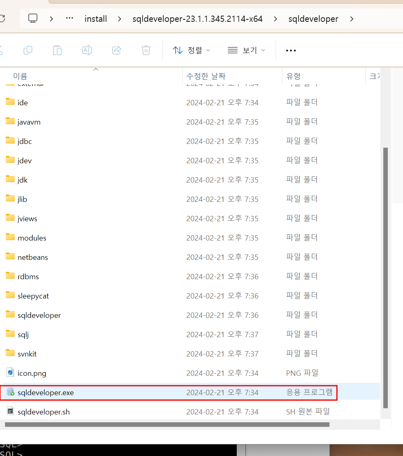The width and height of the screenshot is (403, 456).
Task: Click the horizontal scrollbar thumb
Action: click(167, 425)
